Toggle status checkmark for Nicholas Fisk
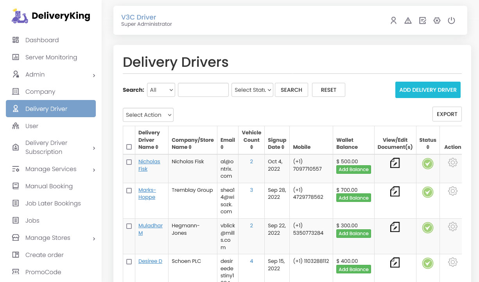The image size is (479, 282). [428, 164]
